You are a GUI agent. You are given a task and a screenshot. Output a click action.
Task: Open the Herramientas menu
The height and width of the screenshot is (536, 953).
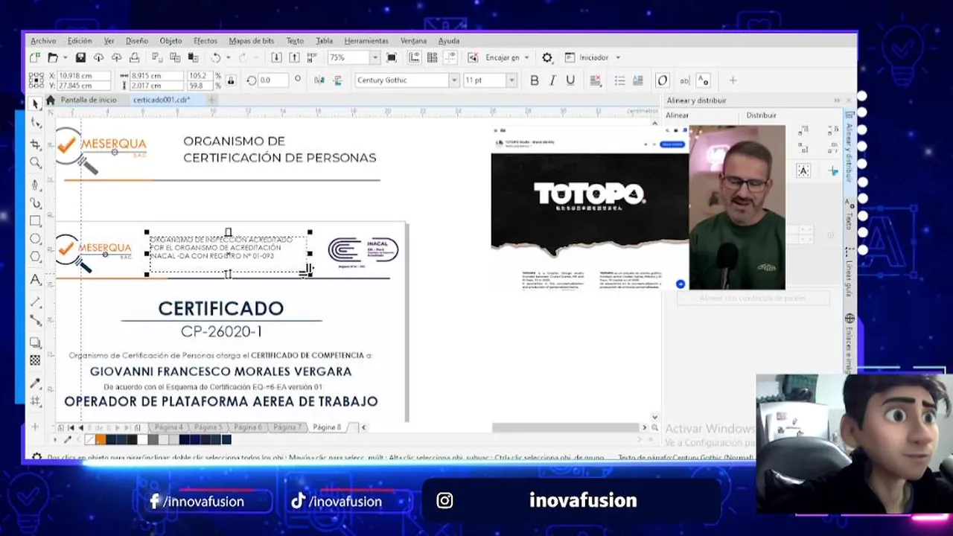click(366, 41)
